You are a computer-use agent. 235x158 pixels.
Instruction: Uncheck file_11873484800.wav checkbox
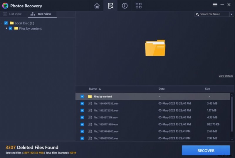point(82,131)
